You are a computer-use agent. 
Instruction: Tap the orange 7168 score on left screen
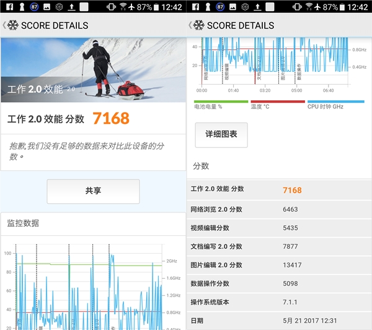coord(111,119)
